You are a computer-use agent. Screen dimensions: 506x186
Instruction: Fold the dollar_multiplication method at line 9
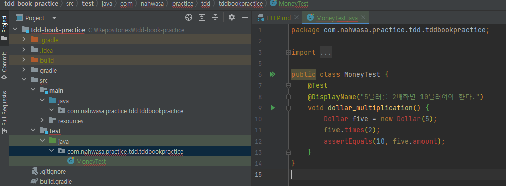pyautogui.click(x=288, y=108)
